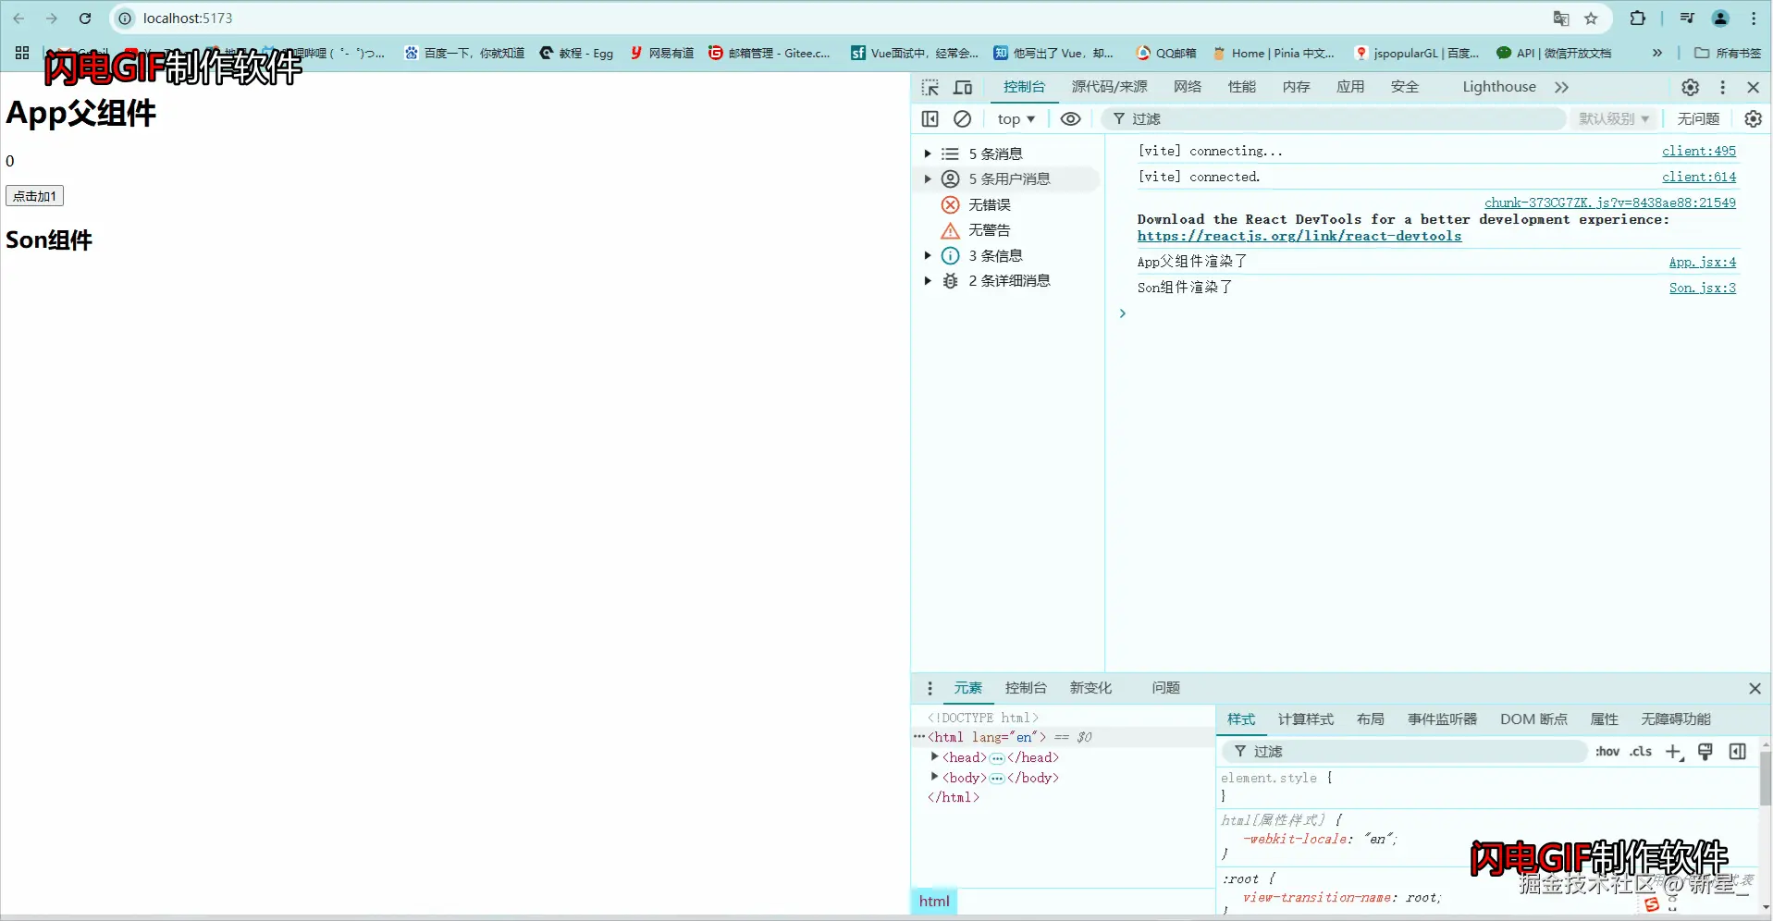Viewport: 1773px width, 921px height.
Task: Switch to the 事件监听器 tab
Action: pos(1441,718)
